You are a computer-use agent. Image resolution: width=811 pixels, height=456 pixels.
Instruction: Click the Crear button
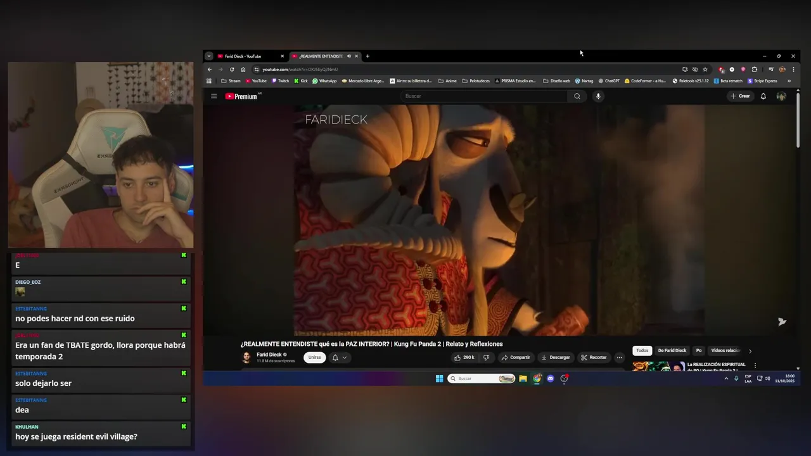[740, 96]
